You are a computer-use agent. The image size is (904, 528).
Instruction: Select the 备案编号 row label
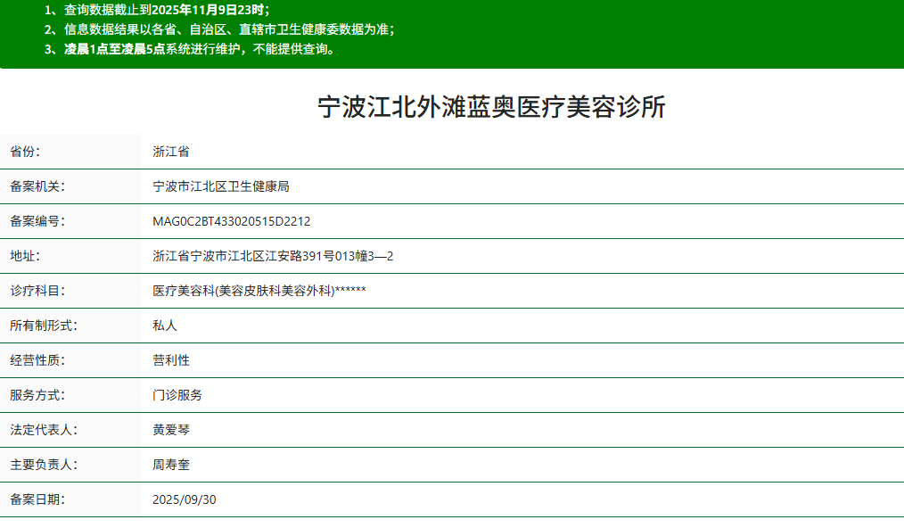[x=32, y=221]
